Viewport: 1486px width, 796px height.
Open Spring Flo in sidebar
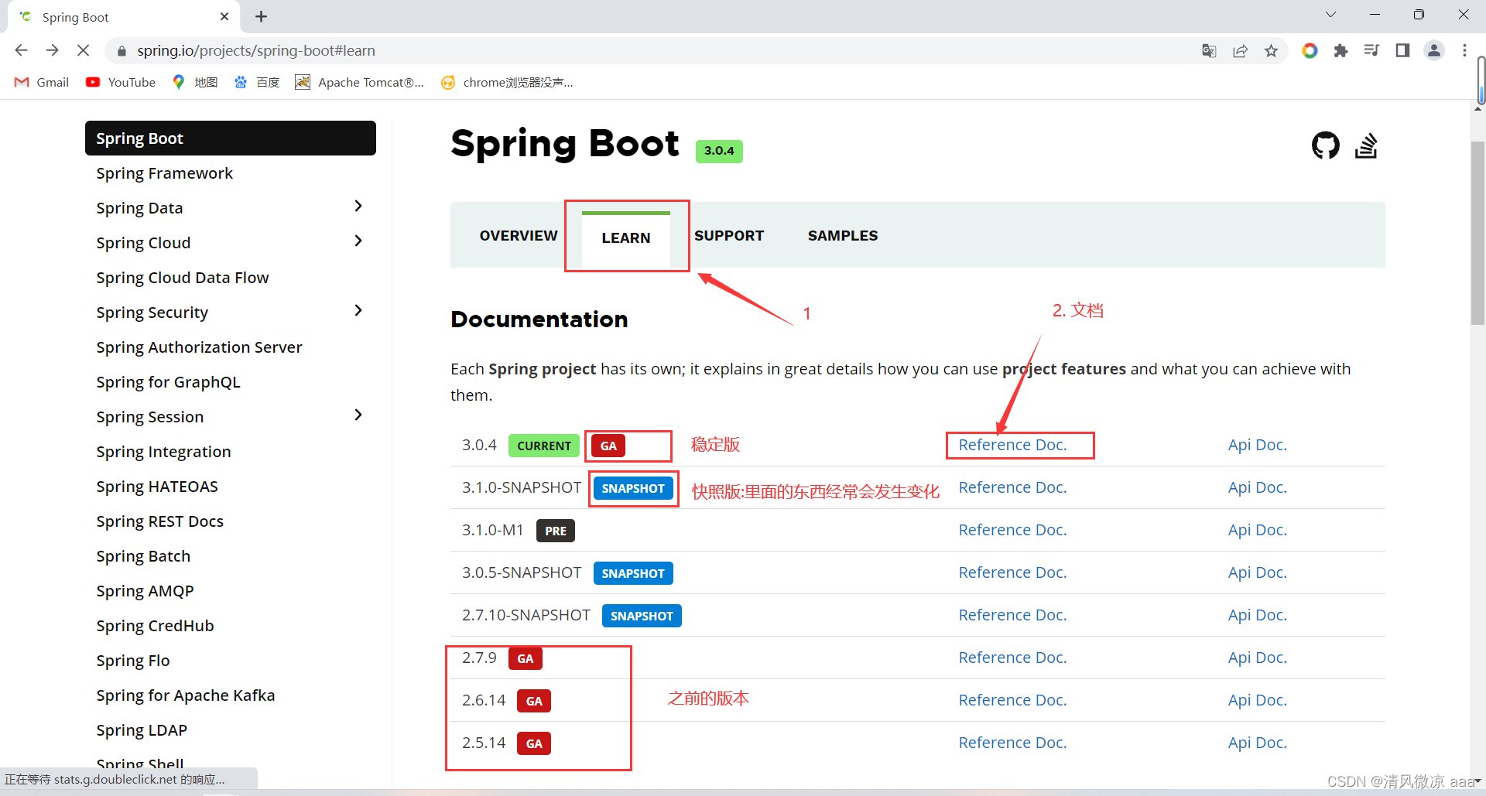point(132,661)
